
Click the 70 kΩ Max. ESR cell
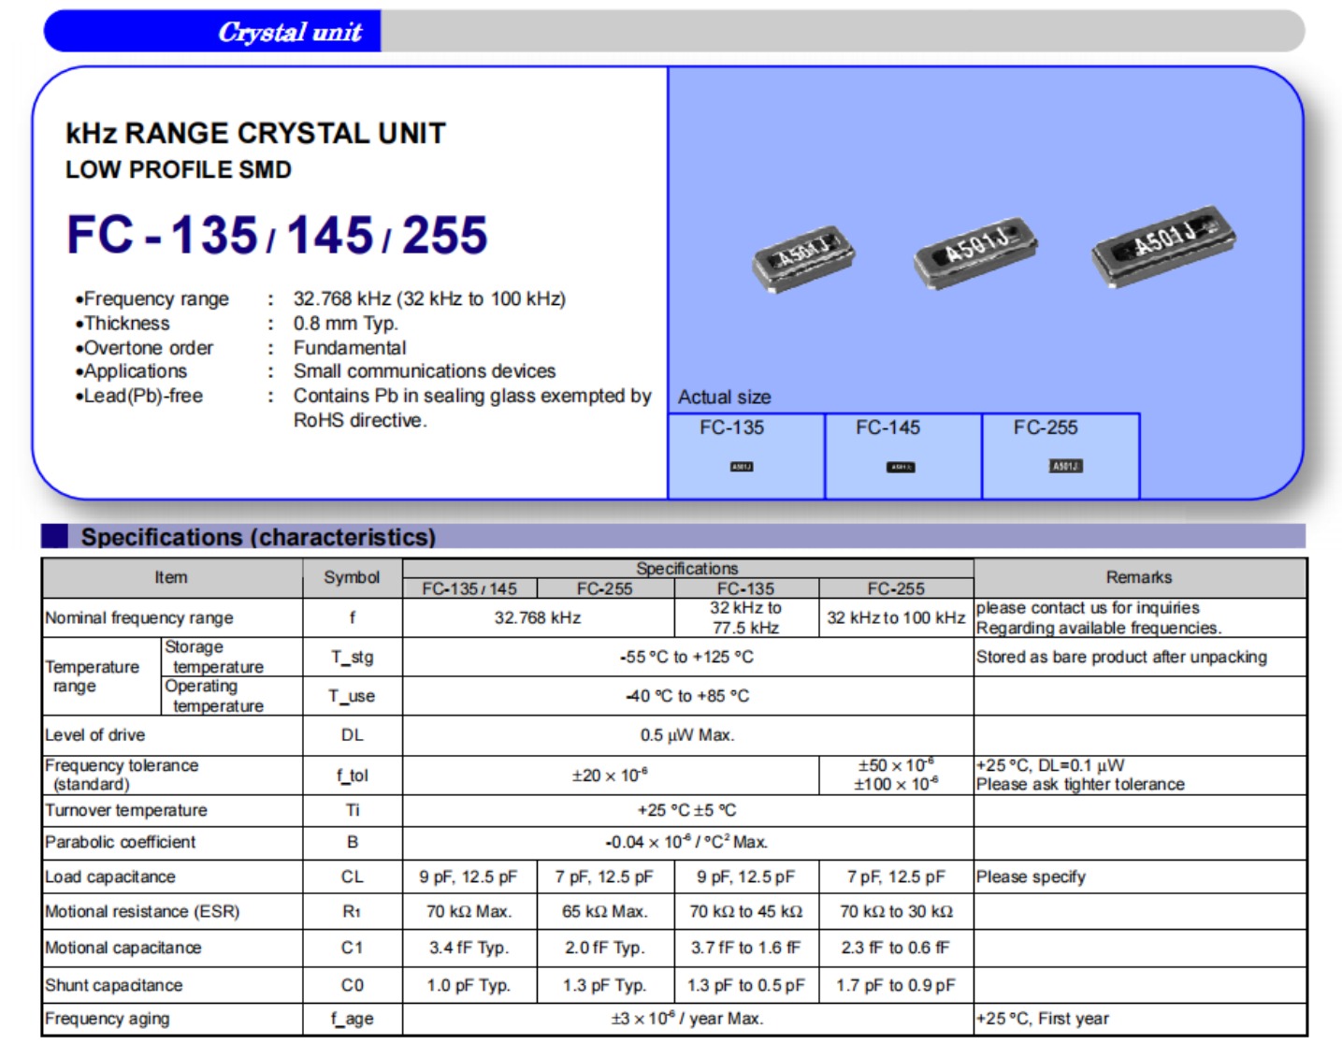[x=469, y=911]
